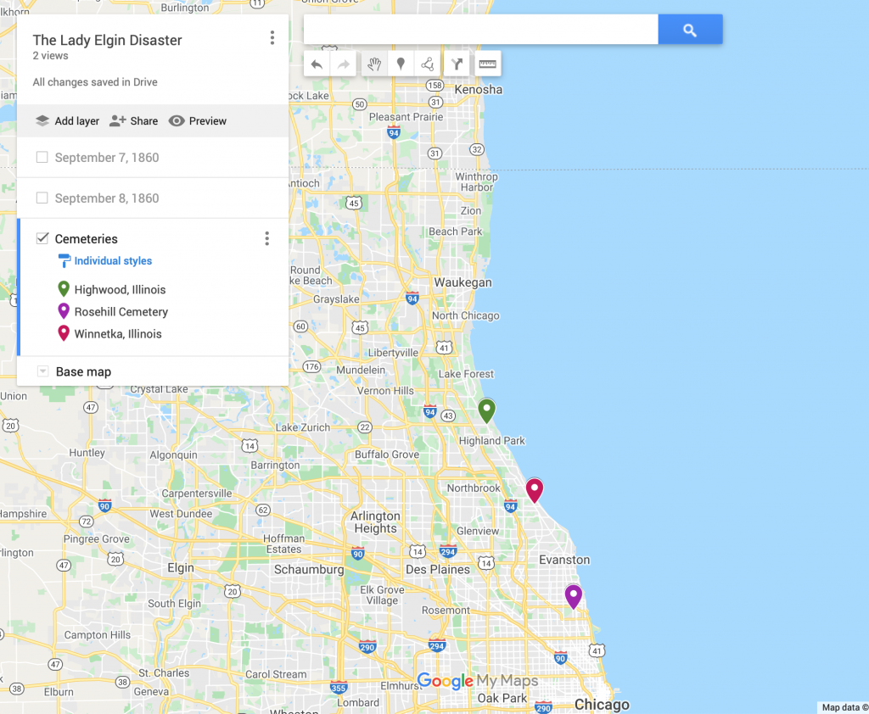Click green pin icon beside Highwood, Illinois
Screen dimensions: 869x714
(x=64, y=289)
